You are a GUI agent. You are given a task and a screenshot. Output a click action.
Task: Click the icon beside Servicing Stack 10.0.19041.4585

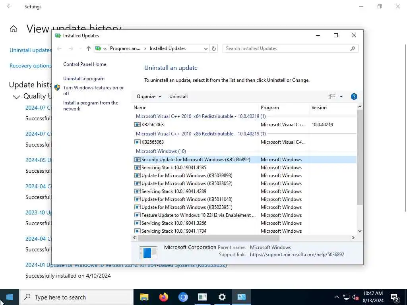tap(137, 168)
